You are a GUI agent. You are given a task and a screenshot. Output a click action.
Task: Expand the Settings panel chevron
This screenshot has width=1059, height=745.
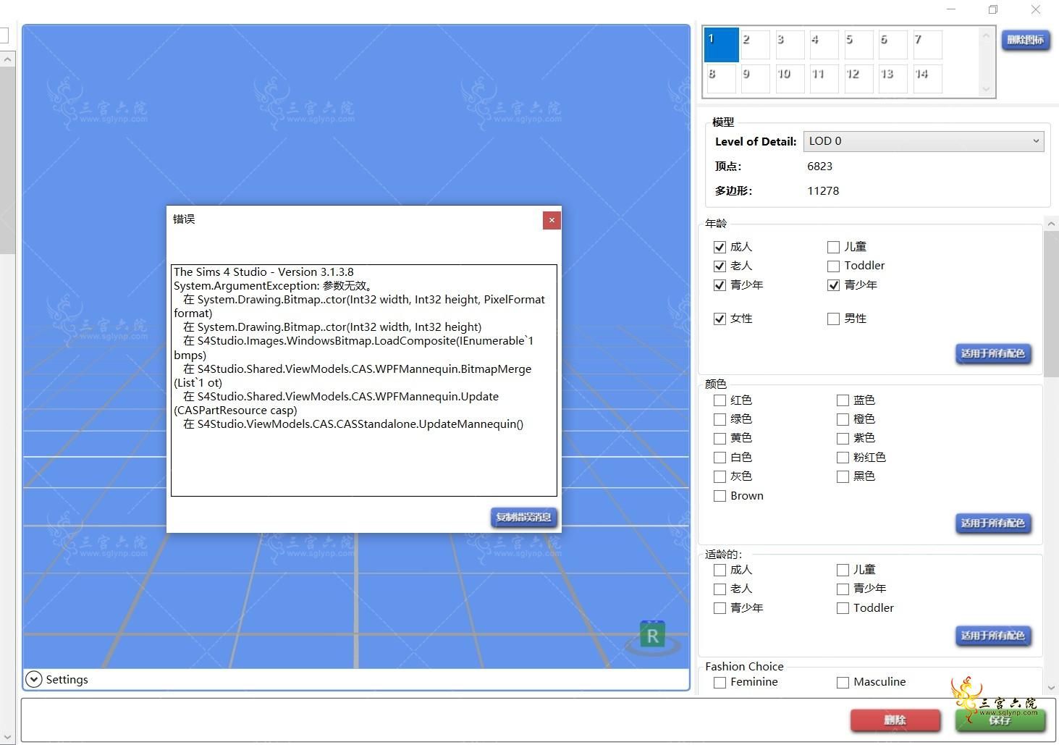tap(33, 679)
